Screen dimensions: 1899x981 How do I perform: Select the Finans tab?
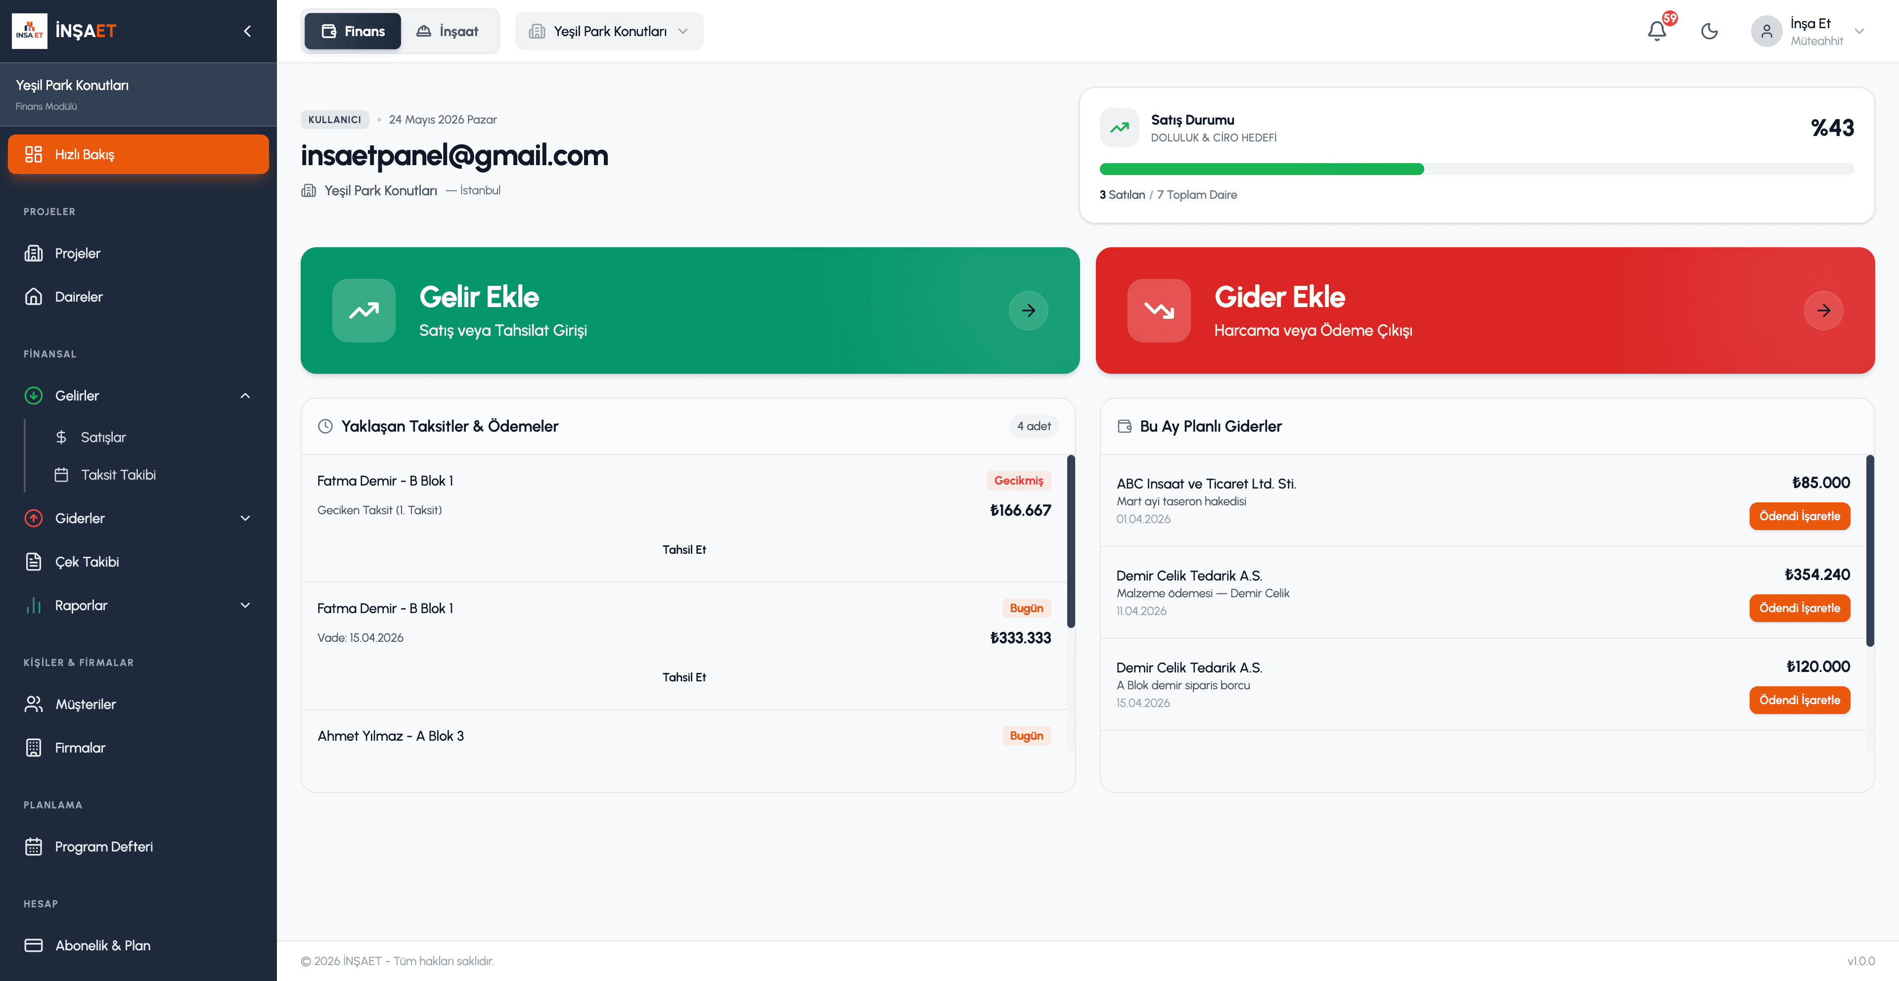point(353,31)
